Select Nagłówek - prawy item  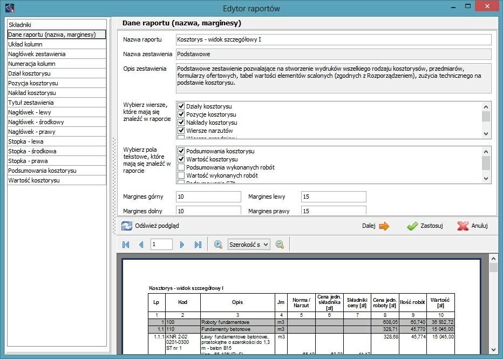click(x=57, y=132)
